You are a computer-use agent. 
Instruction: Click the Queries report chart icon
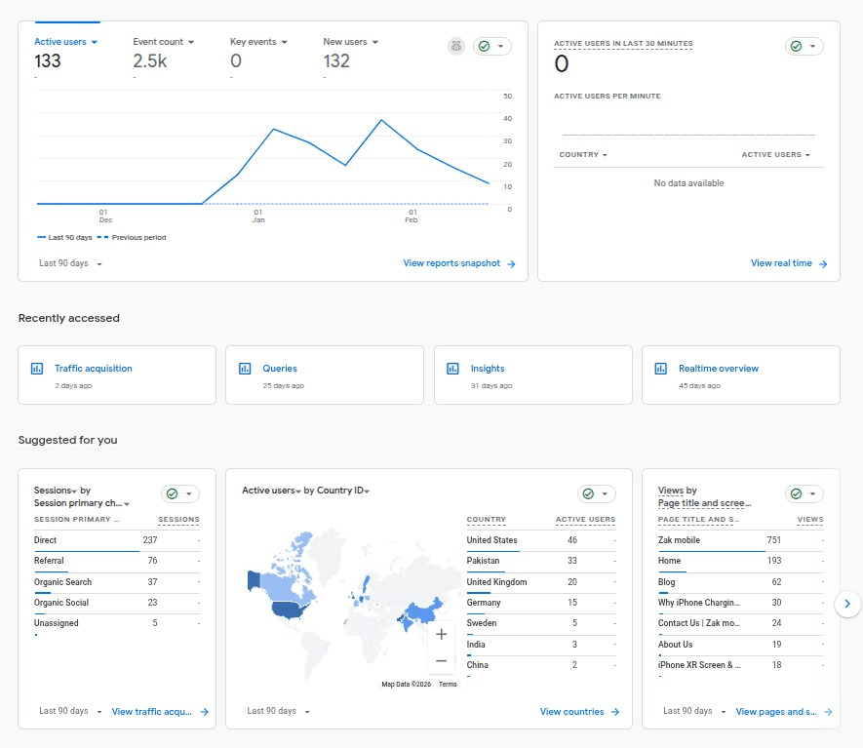point(245,369)
